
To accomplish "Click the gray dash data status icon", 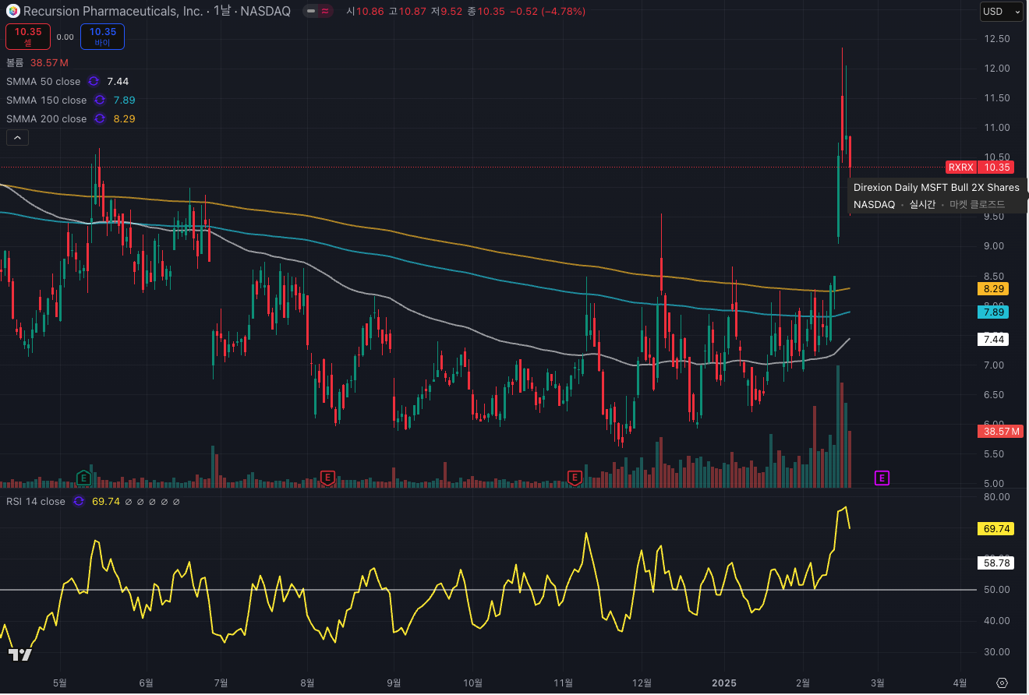I will 311,11.
